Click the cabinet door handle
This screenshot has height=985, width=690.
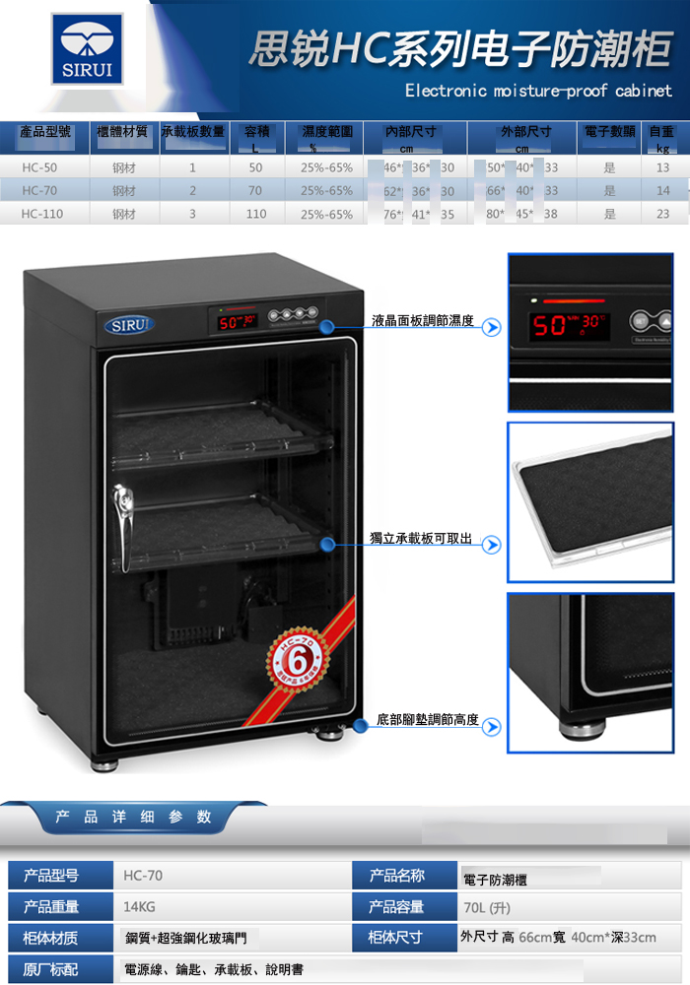pos(123,528)
